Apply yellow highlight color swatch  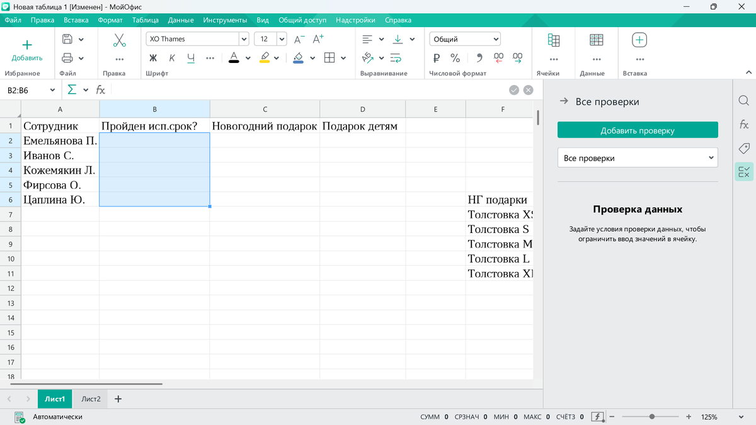(x=265, y=58)
